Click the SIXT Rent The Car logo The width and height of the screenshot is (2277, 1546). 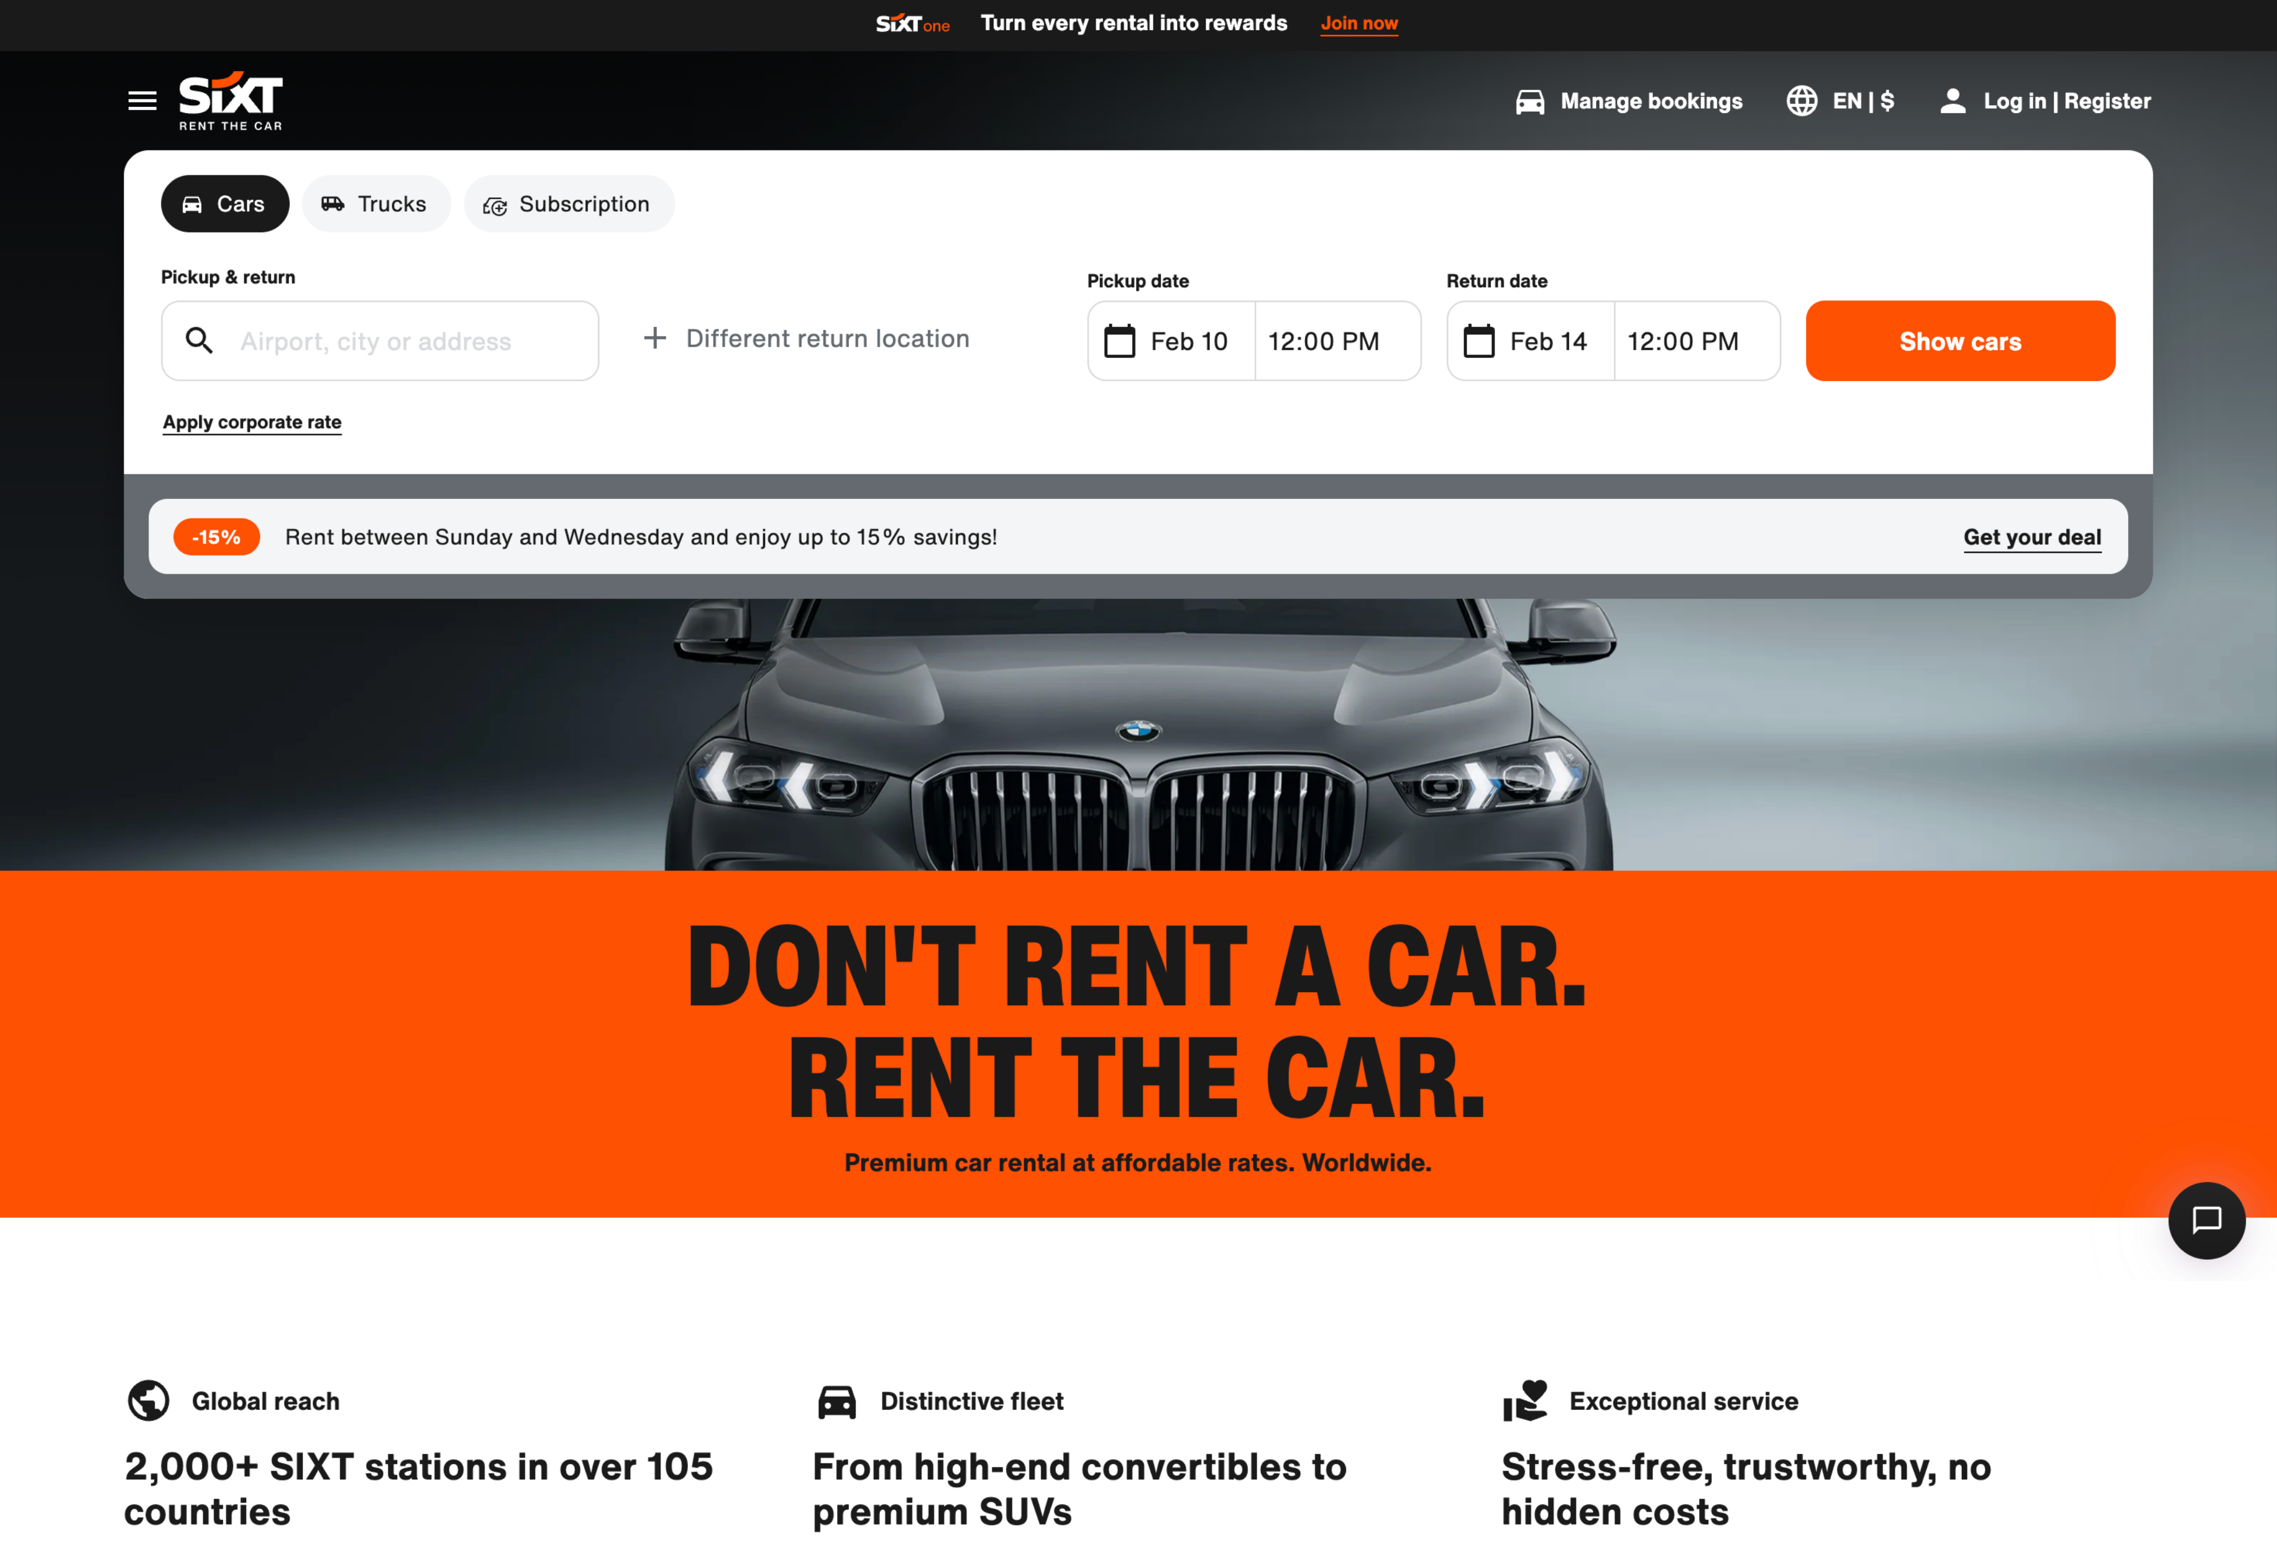click(x=230, y=101)
